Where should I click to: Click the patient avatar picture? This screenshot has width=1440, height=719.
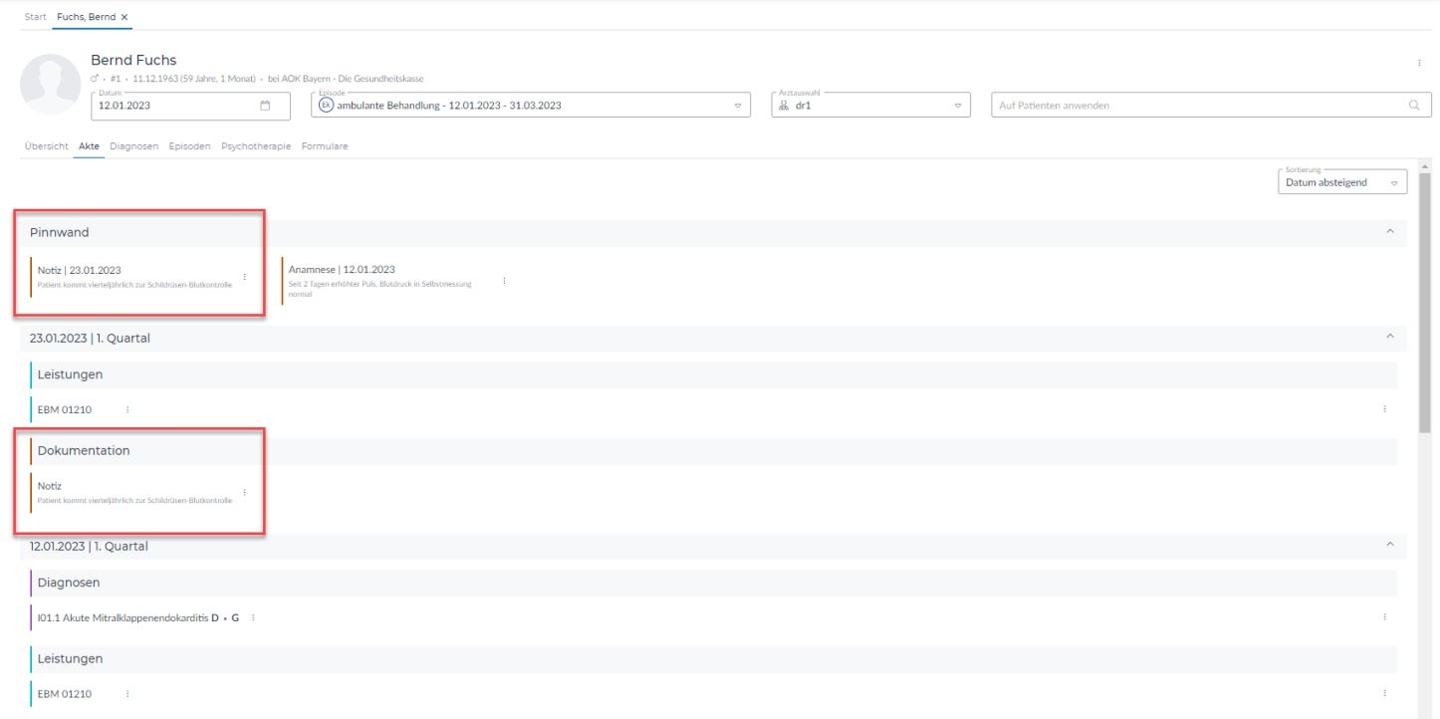[x=49, y=84]
